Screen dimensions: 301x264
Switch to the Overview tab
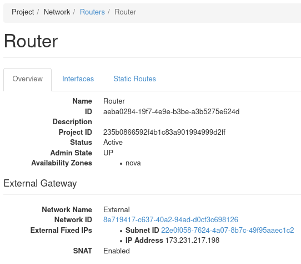coord(27,79)
